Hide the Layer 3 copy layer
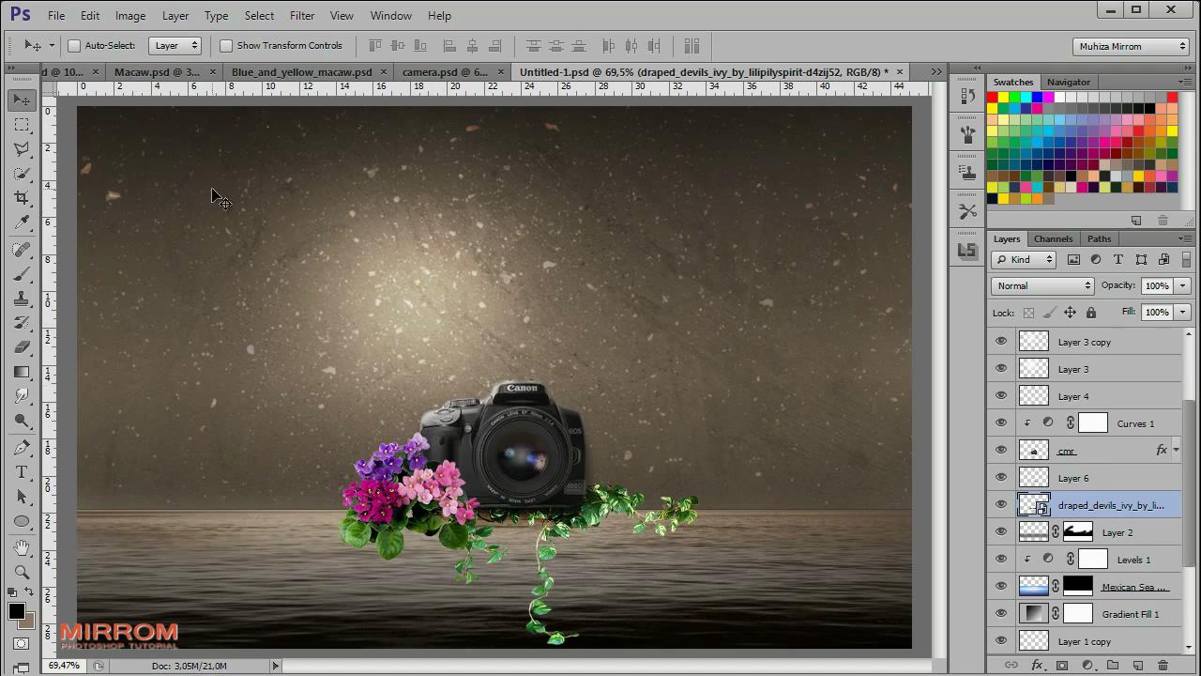Viewport: 1201px width, 676px height. (1001, 342)
